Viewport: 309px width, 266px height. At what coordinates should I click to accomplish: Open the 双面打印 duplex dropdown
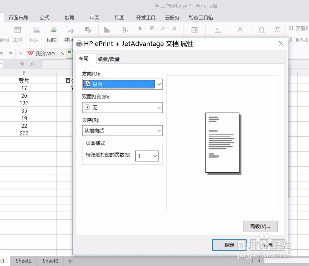click(x=122, y=108)
